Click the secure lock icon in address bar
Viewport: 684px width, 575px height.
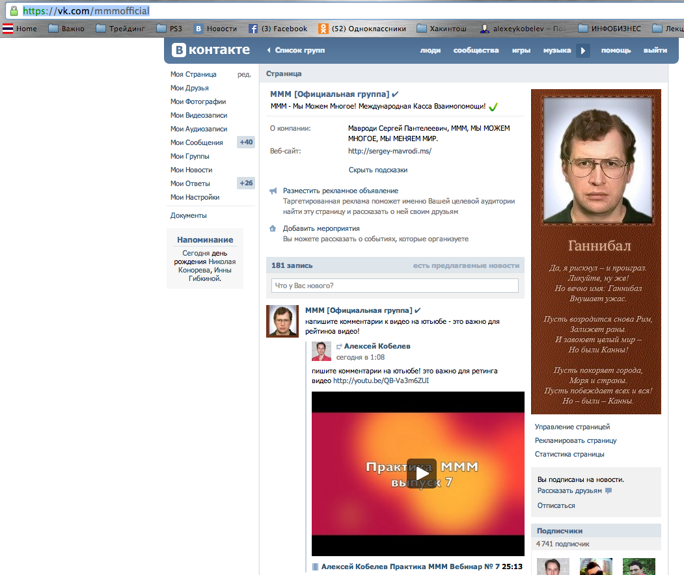click(x=14, y=10)
